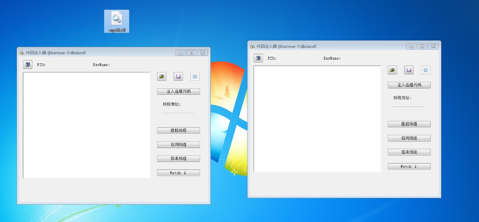
Task: Expand Watch ↓ button in right window
Action: pos(409,166)
